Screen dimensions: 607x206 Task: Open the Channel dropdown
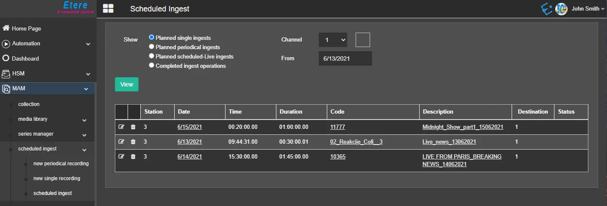[333, 40]
